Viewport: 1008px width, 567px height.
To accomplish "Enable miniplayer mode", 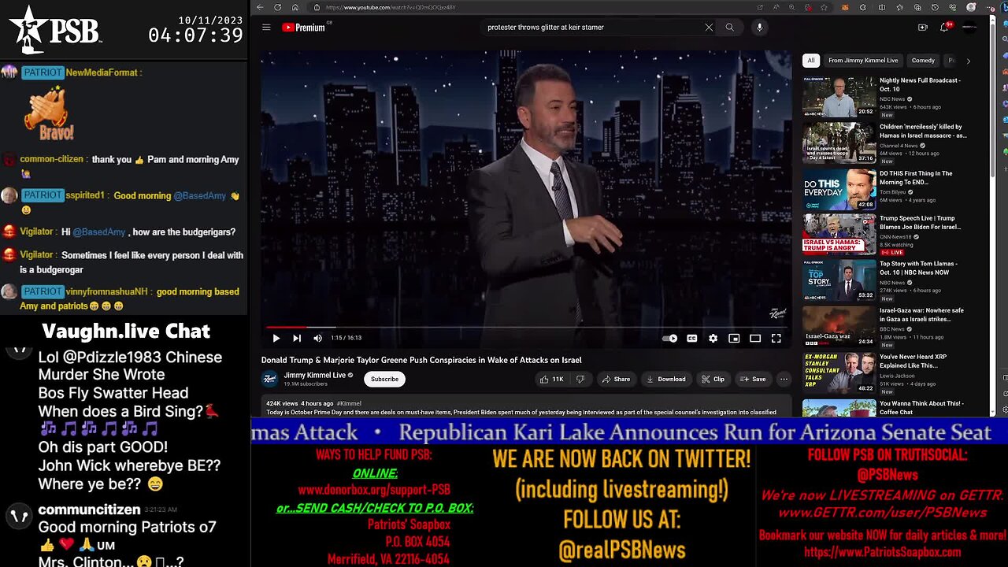I will coord(734,338).
